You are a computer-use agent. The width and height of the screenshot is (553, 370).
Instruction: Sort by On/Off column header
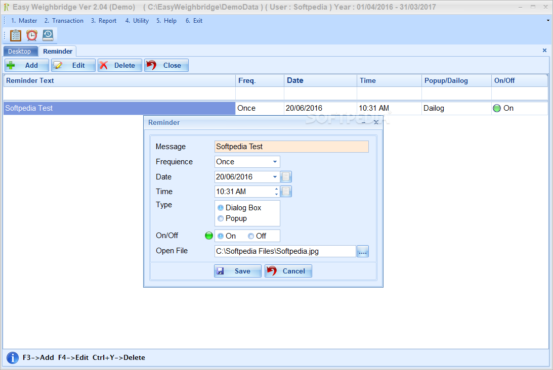point(520,80)
